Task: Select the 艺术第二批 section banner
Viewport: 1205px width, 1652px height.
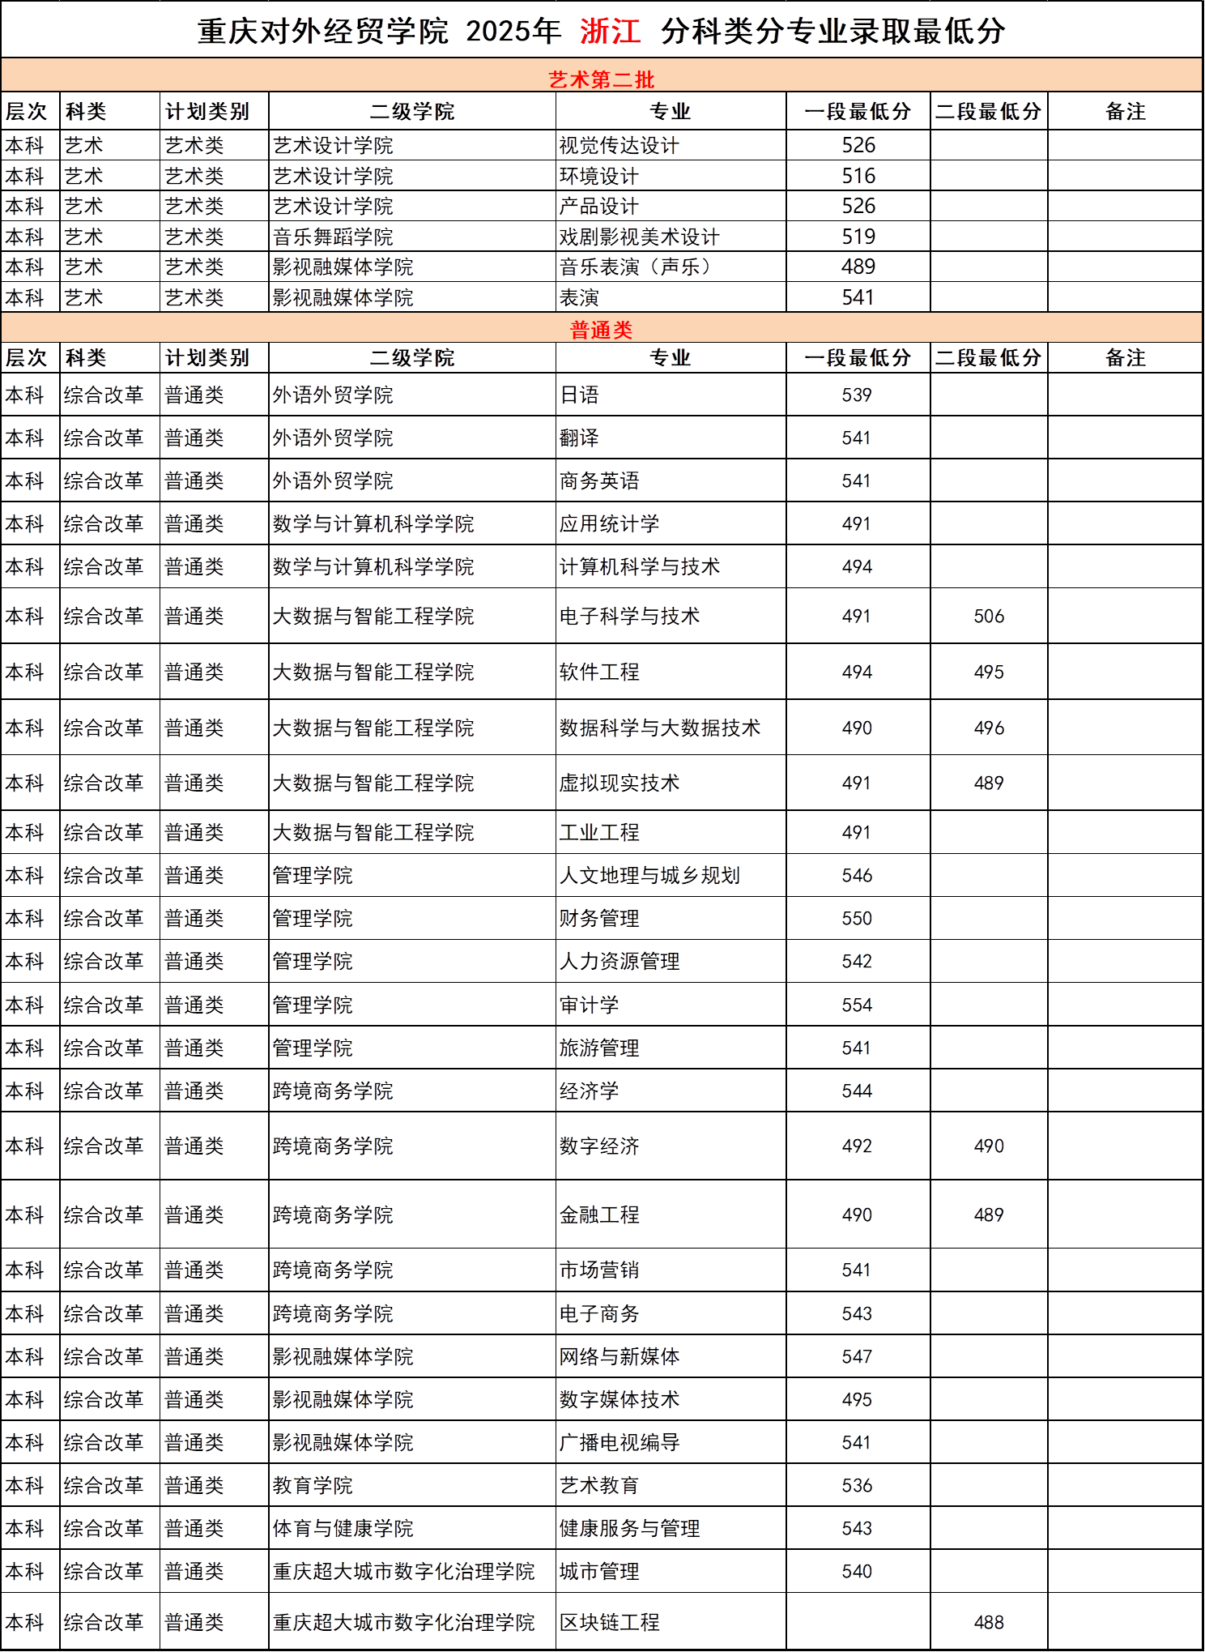Action: [601, 79]
